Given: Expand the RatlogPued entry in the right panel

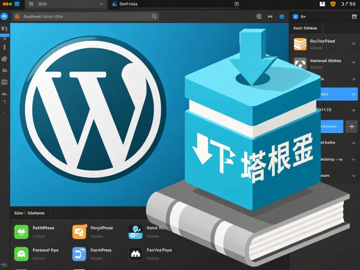Looking at the screenshot, I should click(x=353, y=44).
